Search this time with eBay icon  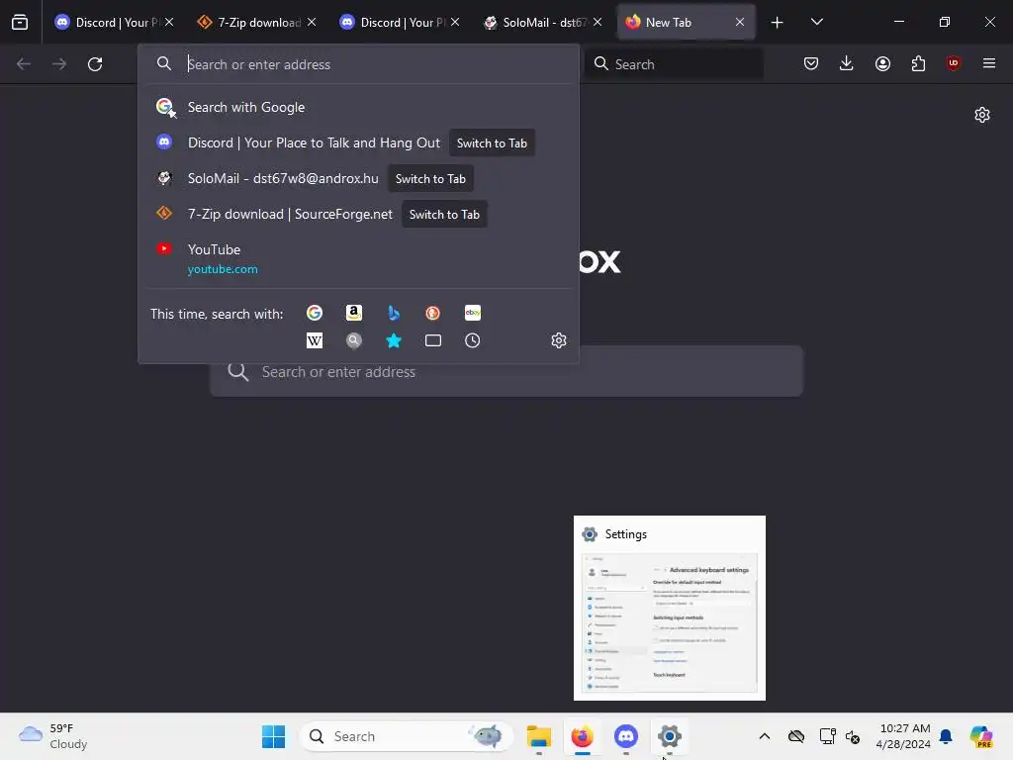[472, 313]
